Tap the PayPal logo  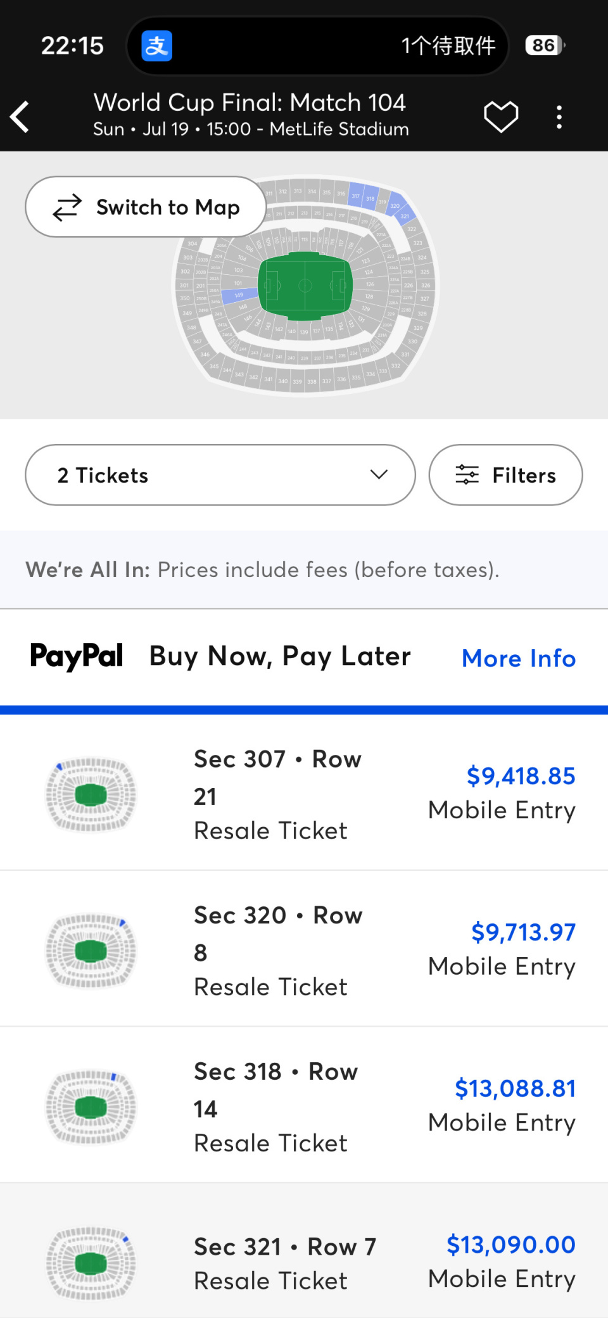click(77, 656)
